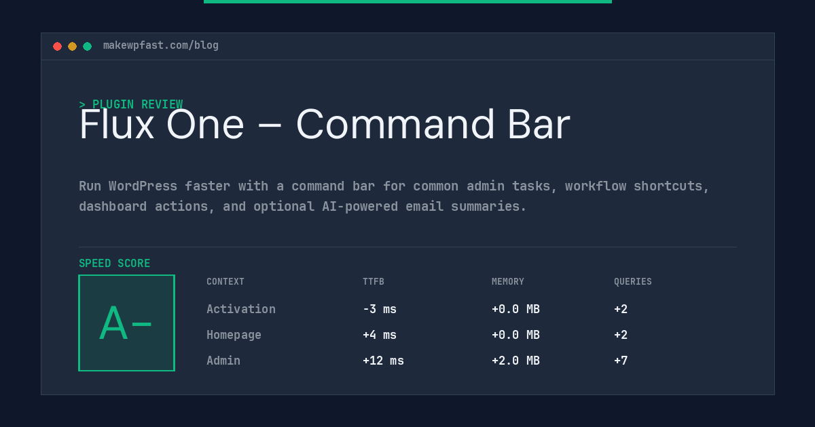Click the '+4 ms' Homepage TTFB value
The width and height of the screenshot is (815, 427).
tap(380, 335)
